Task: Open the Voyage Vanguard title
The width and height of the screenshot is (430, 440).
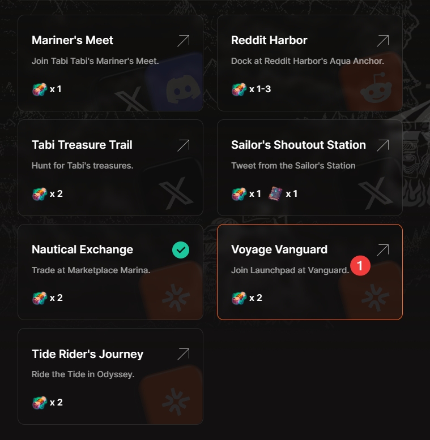Action: tap(279, 250)
